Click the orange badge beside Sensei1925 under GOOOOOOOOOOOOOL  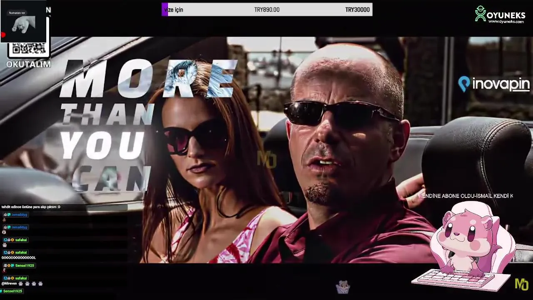tap(9, 265)
